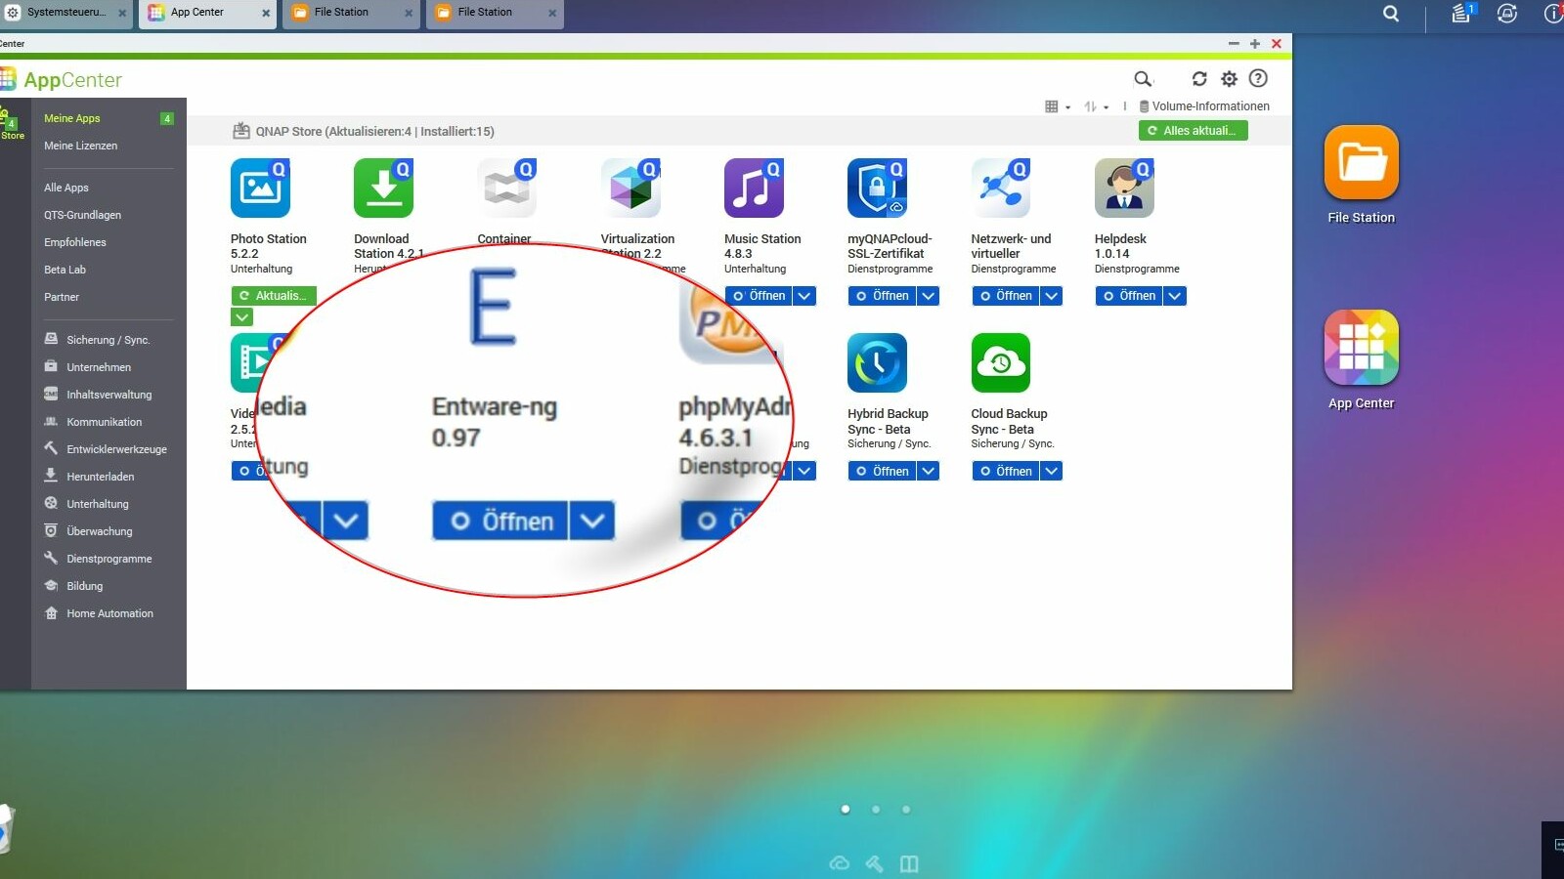The height and width of the screenshot is (879, 1564).
Task: Open external devices icon in top bar
Action: (1507, 14)
